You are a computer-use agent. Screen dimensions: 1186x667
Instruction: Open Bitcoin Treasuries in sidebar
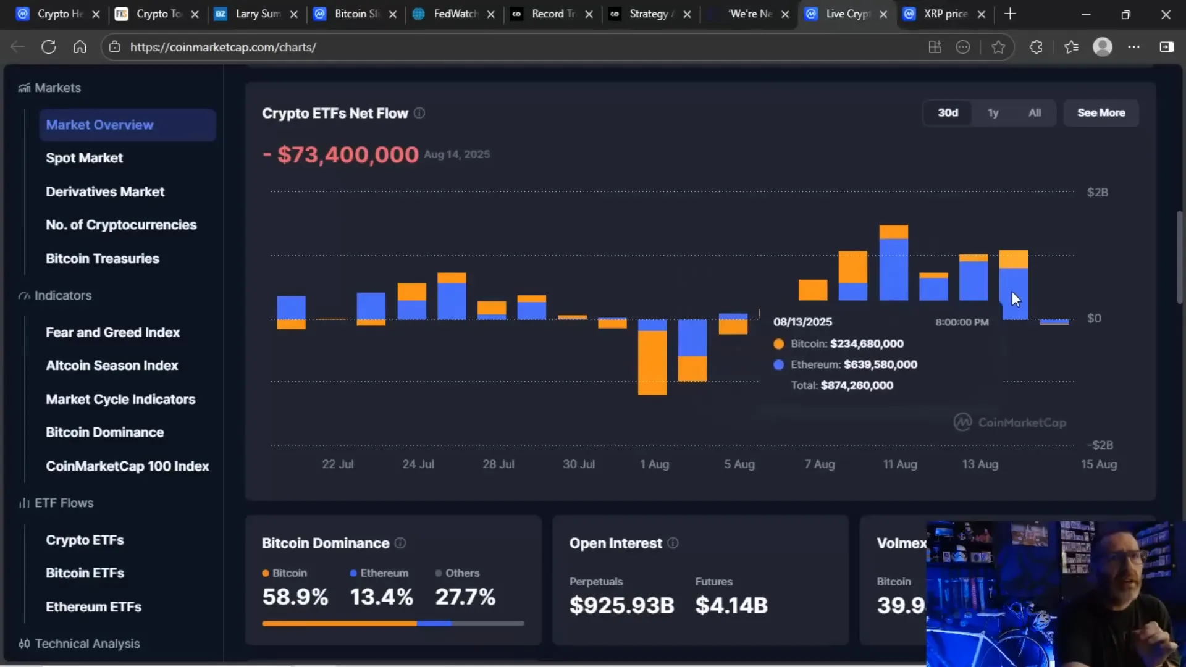click(103, 259)
